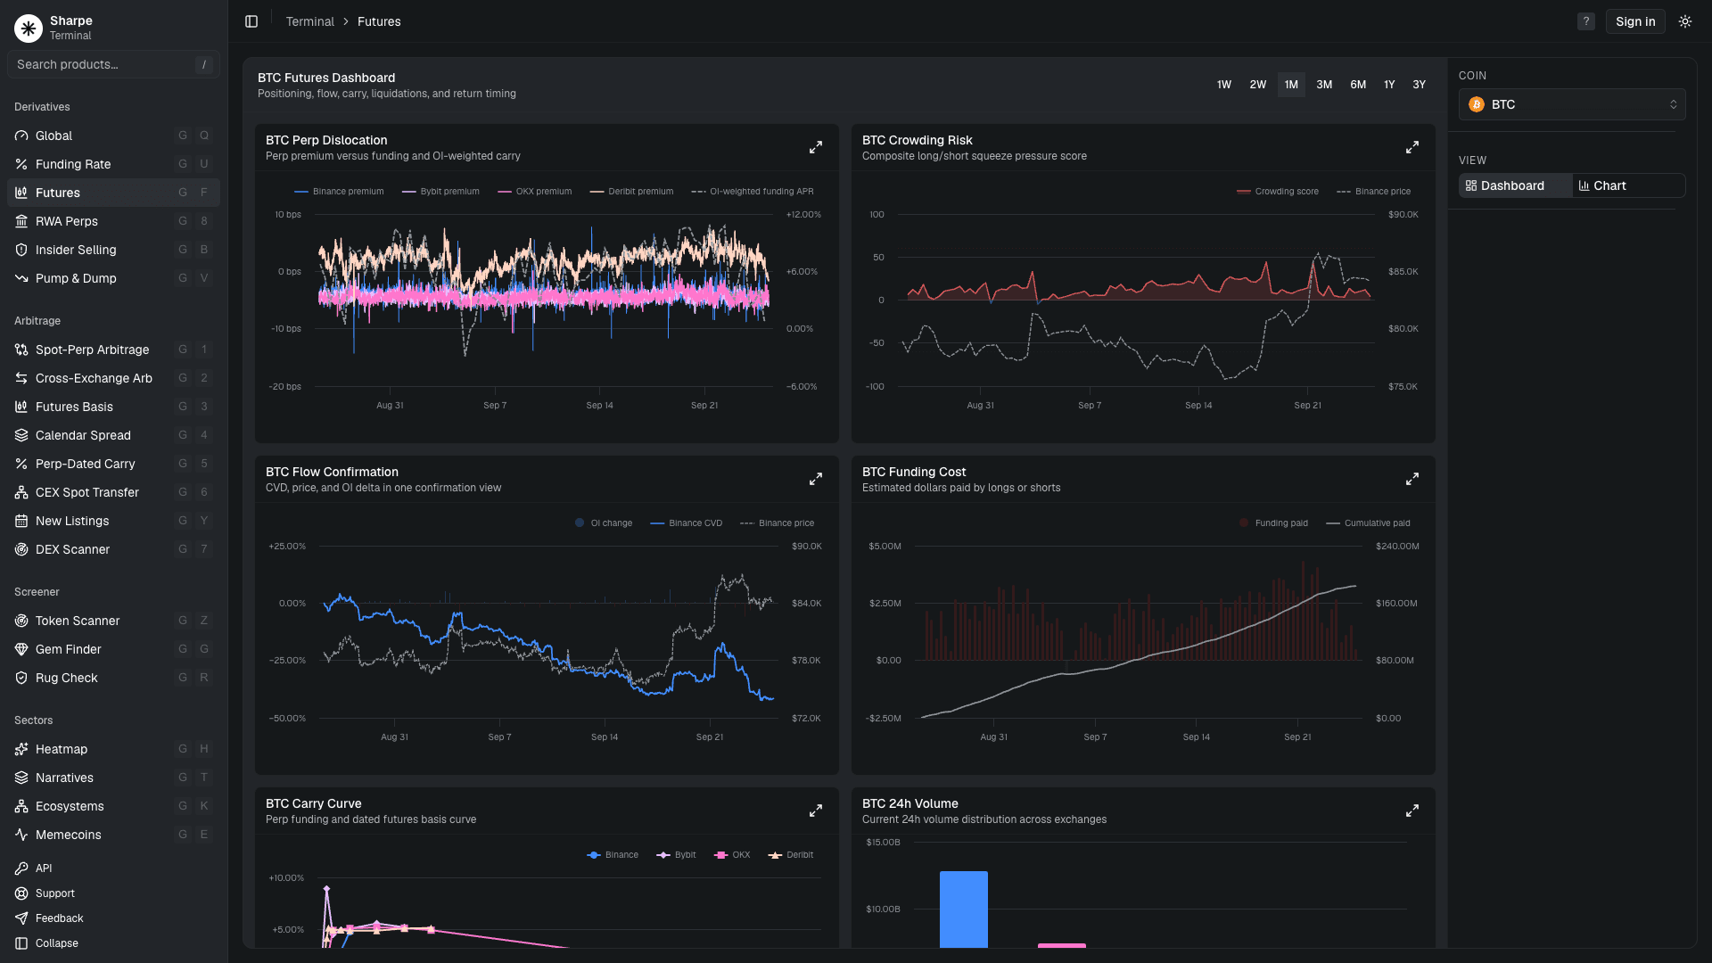This screenshot has width=1712, height=963.
Task: Open the COIN BTC dropdown
Action: pos(1572,104)
